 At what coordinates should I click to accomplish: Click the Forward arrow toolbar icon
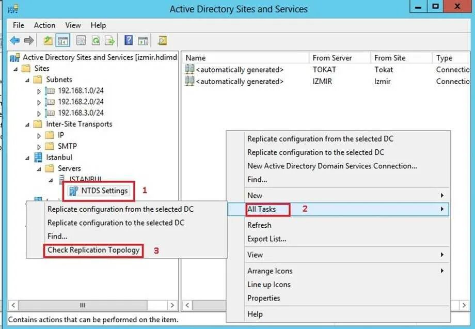(28, 40)
